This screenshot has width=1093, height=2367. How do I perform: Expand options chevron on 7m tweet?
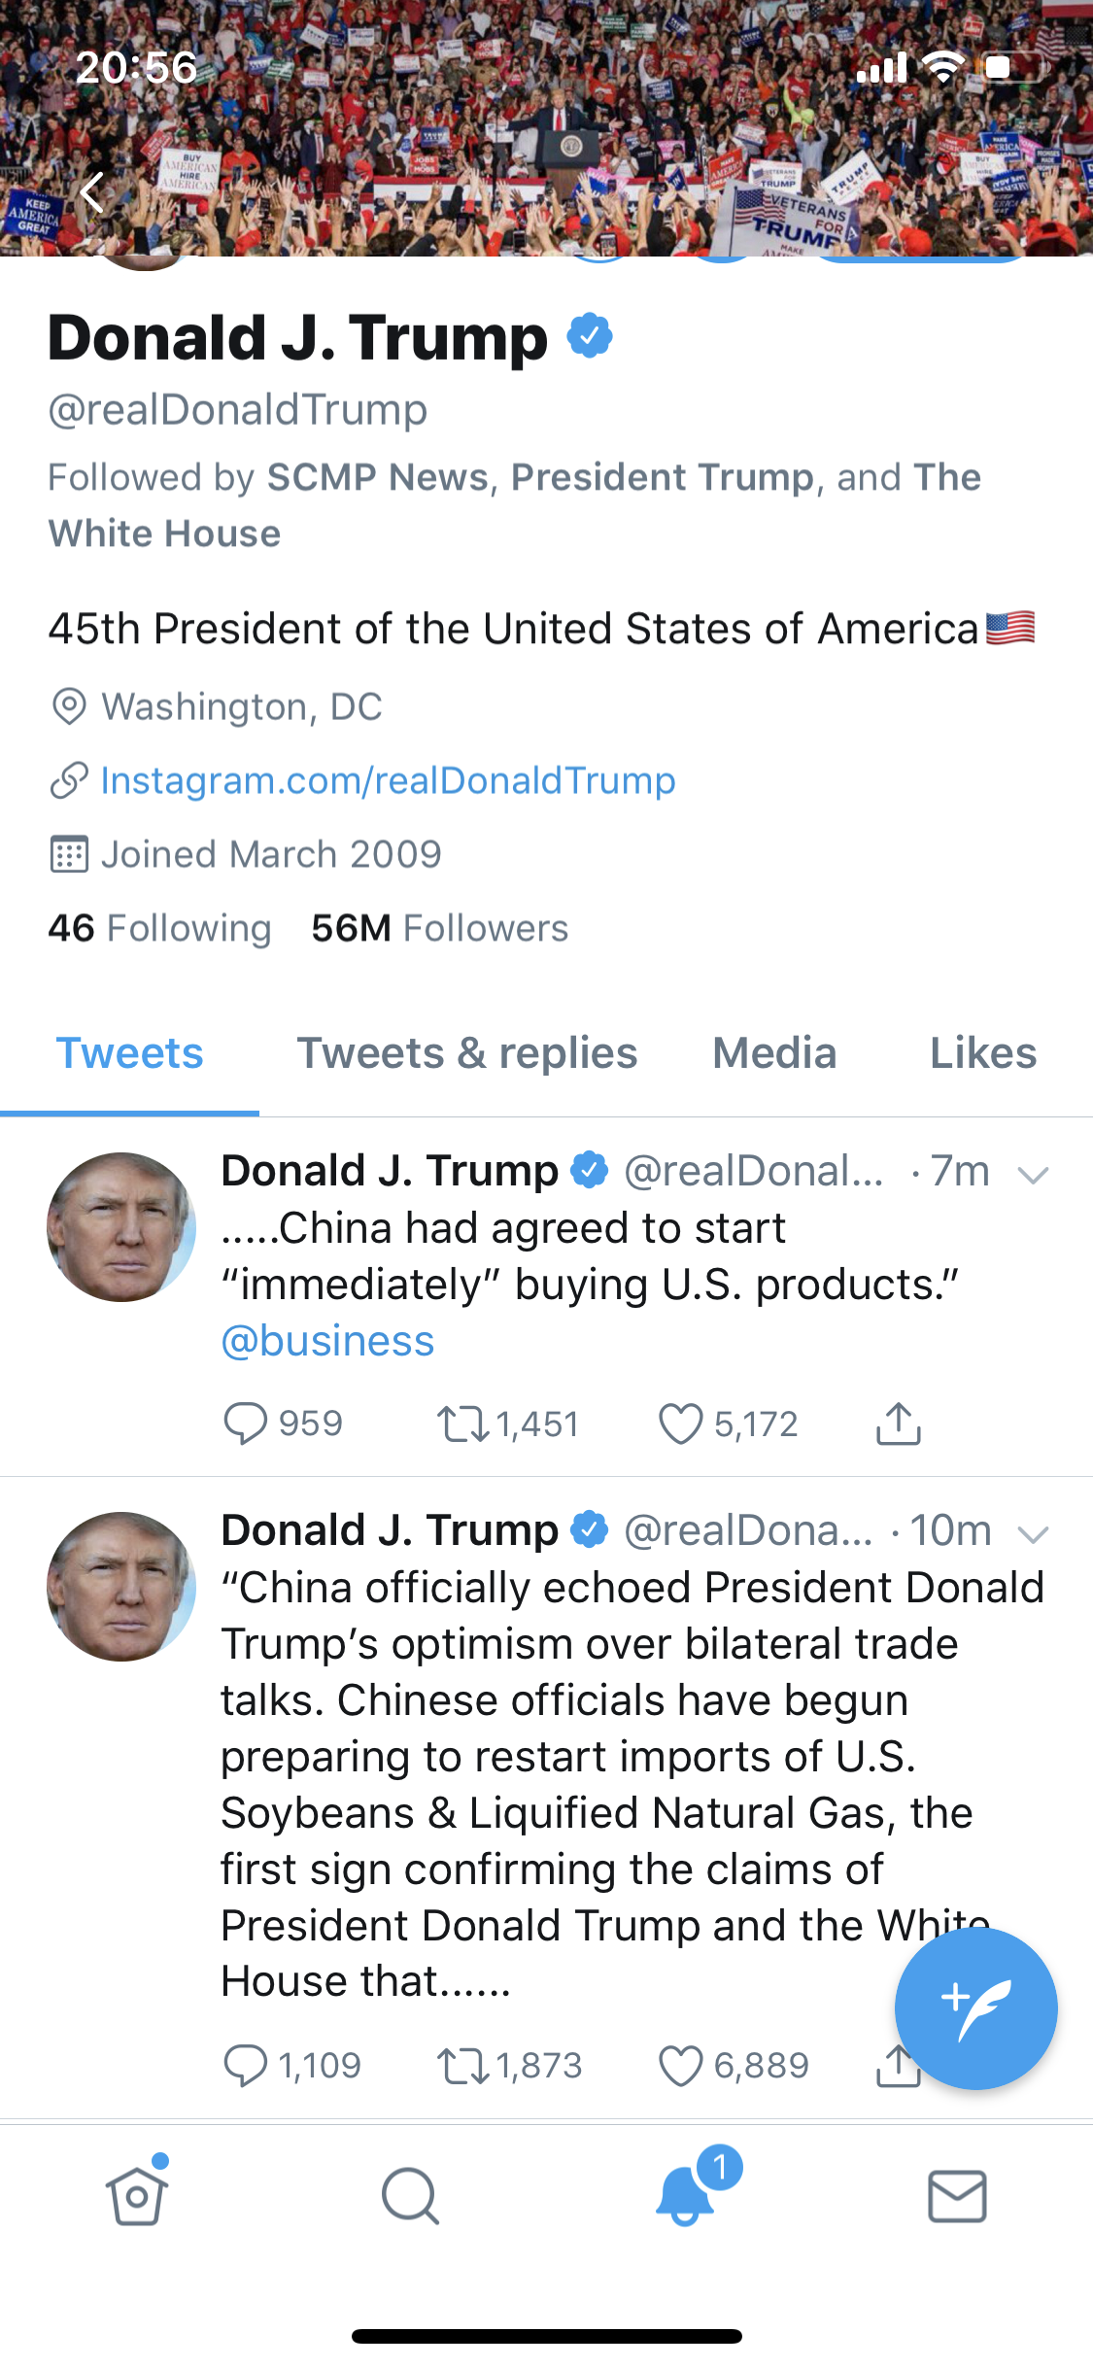1032,1175
